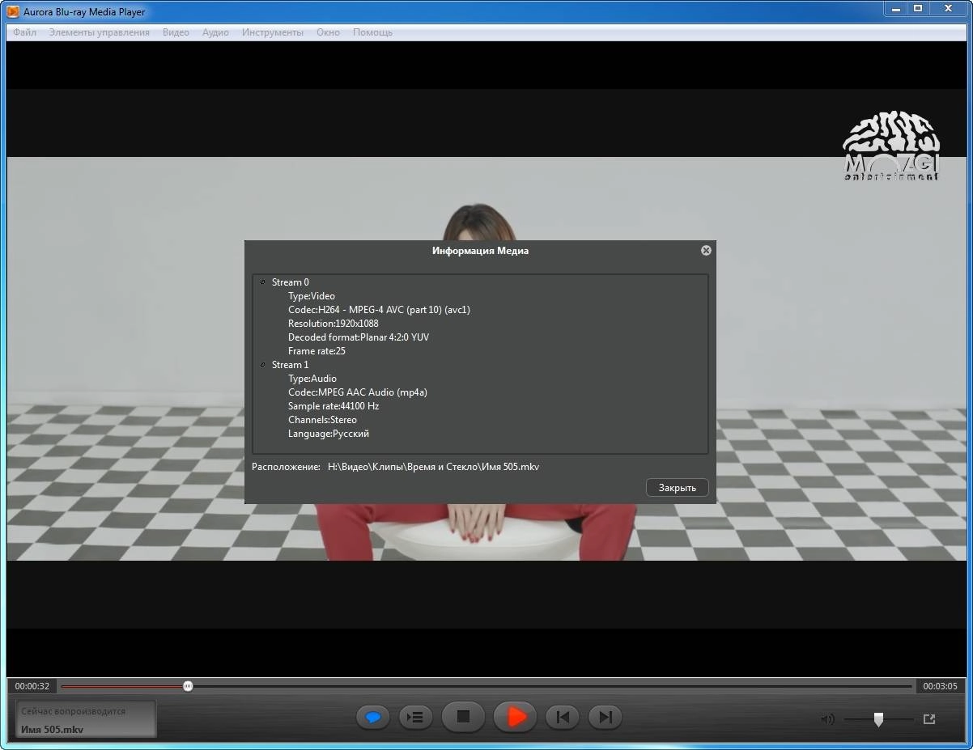Image resolution: width=973 pixels, height=750 pixels.
Task: Adjust the volume slider handle
Action: [878, 719]
